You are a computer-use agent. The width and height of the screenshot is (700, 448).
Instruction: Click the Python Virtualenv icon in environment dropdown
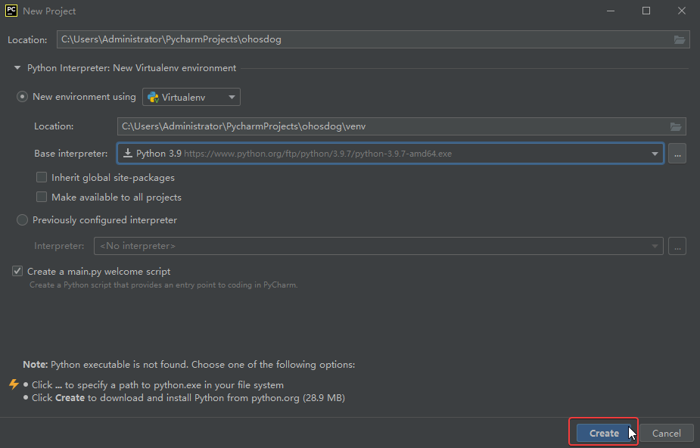click(153, 98)
